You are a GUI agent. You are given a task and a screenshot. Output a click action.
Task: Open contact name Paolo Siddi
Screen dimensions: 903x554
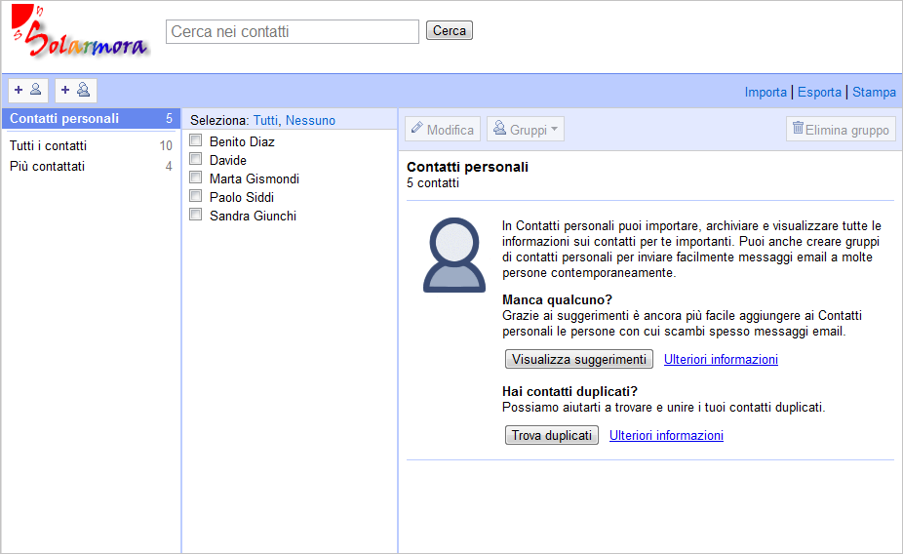pos(242,197)
